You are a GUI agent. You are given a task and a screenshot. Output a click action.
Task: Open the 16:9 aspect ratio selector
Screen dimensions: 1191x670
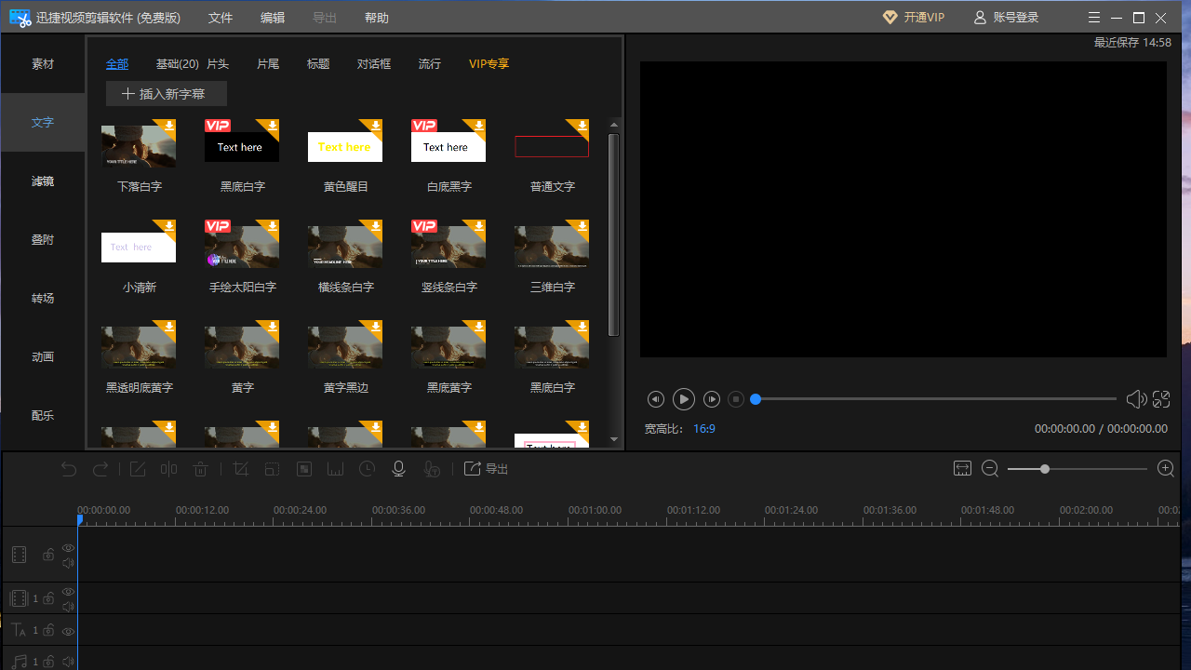pyautogui.click(x=704, y=429)
